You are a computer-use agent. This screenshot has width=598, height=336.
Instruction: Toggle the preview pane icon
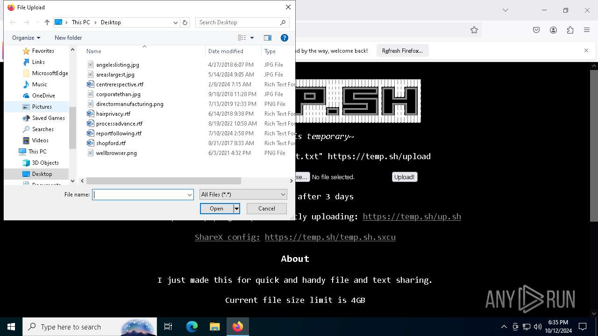coord(268,38)
